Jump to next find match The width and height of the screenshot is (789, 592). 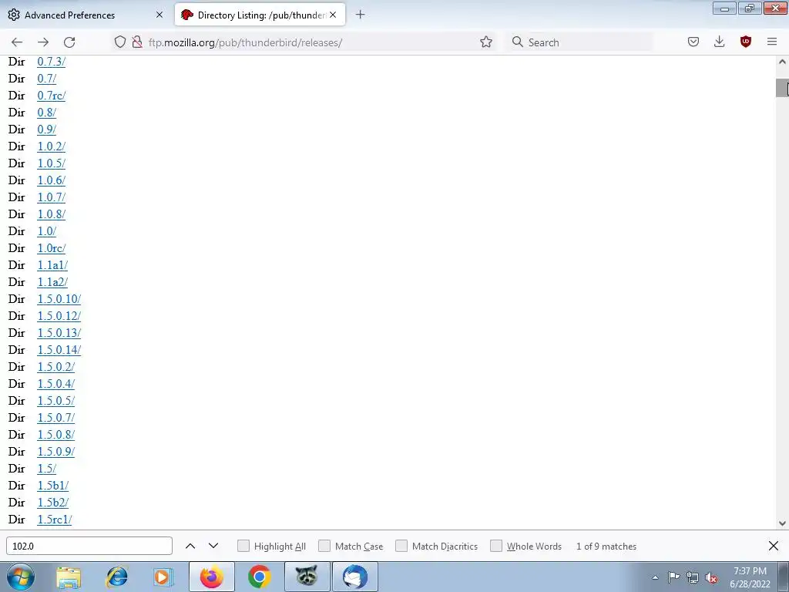[x=213, y=547]
